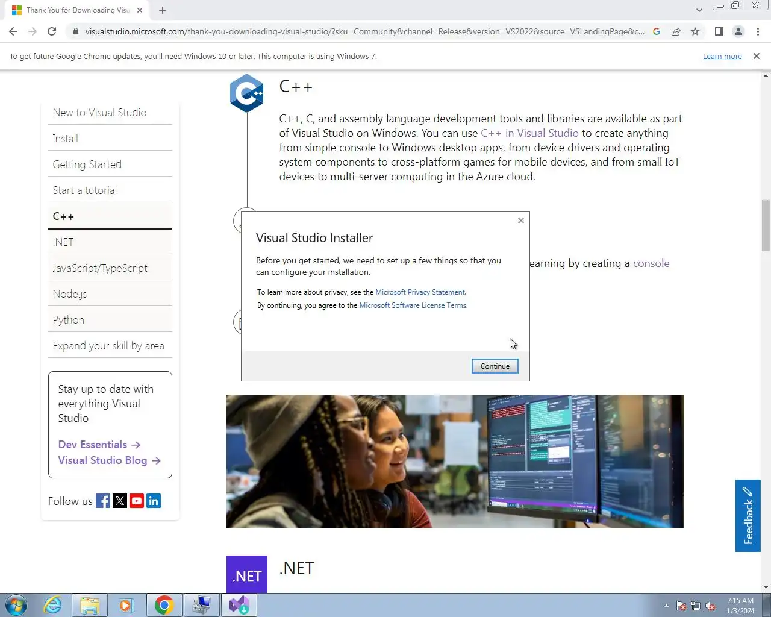771x617 pixels.
Task: Open Visual Studio Installer taskbar icon
Action: coord(239,605)
